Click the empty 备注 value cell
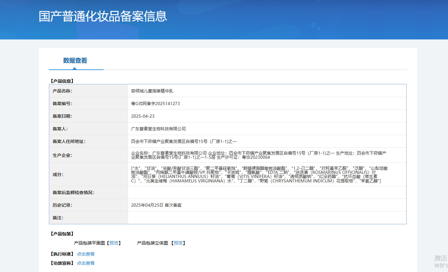 tap(267, 218)
